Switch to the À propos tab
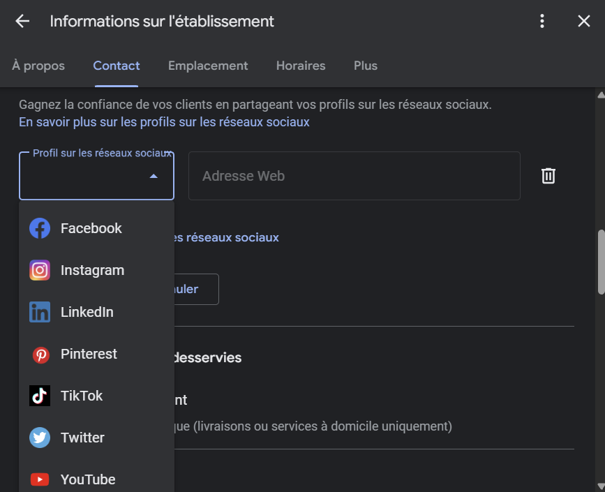Screen dimensions: 605x492 click(x=38, y=66)
